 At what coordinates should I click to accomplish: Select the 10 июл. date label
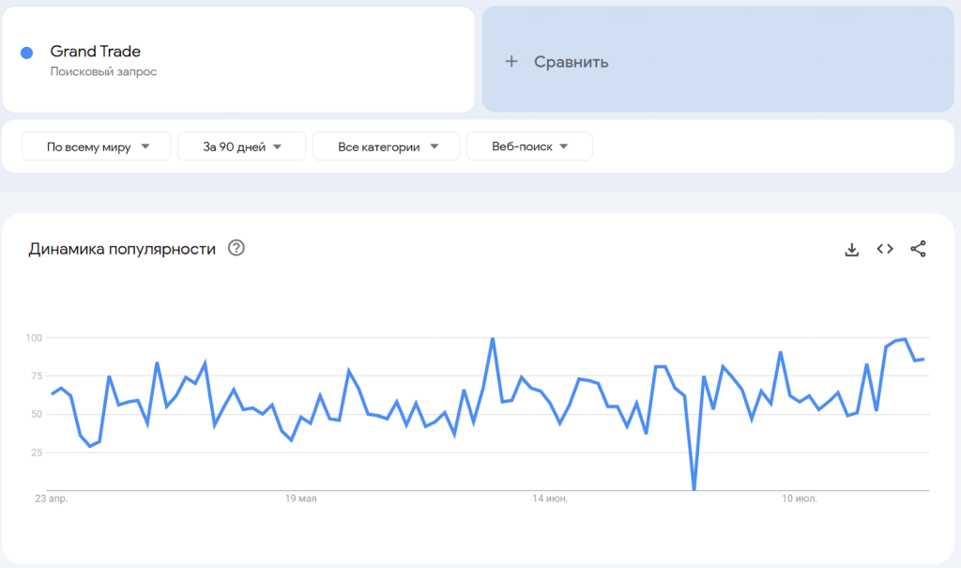800,499
